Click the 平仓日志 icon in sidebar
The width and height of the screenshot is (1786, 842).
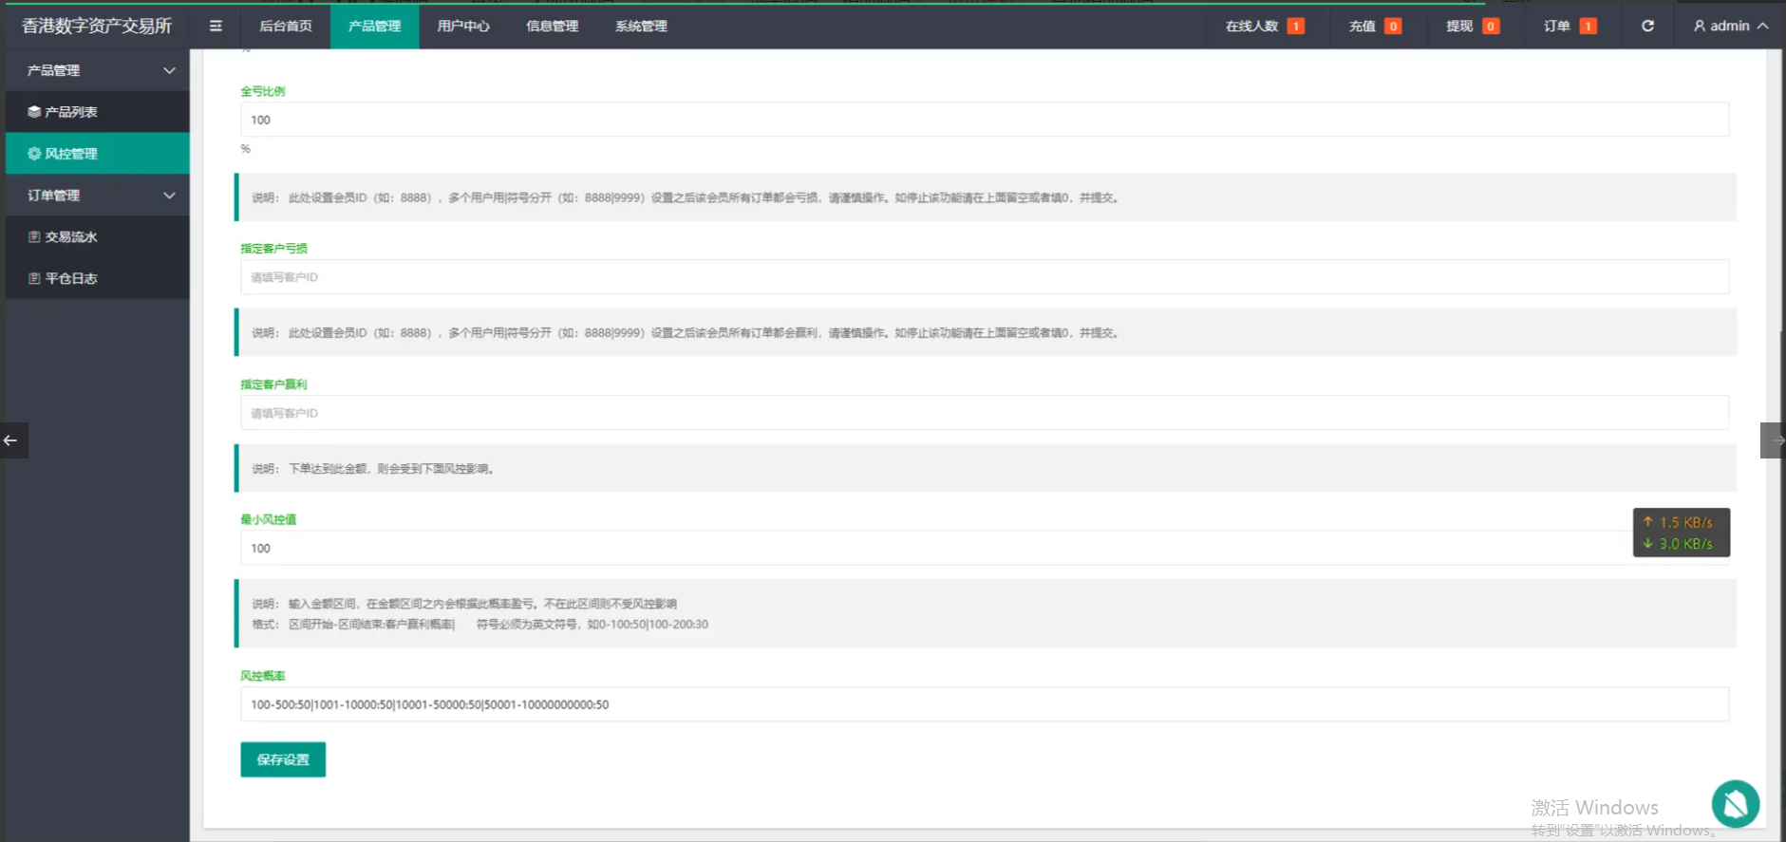click(34, 279)
